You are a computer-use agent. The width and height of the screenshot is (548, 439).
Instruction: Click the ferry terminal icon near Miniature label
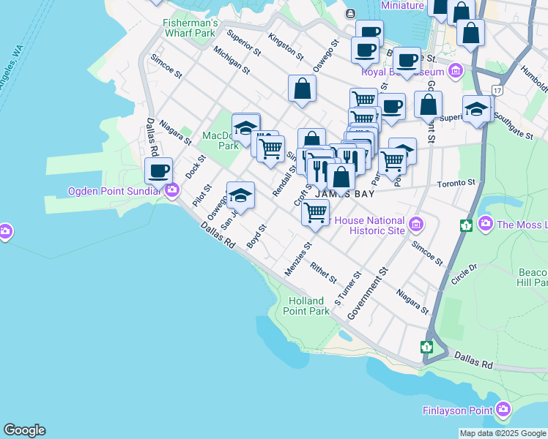coord(350,14)
